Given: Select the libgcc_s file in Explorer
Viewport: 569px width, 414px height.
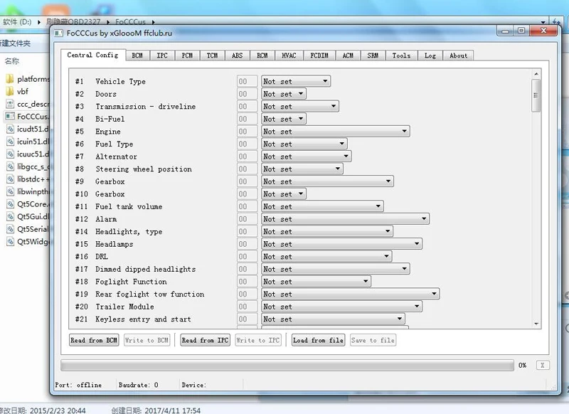Looking at the screenshot, I should click(28, 166).
